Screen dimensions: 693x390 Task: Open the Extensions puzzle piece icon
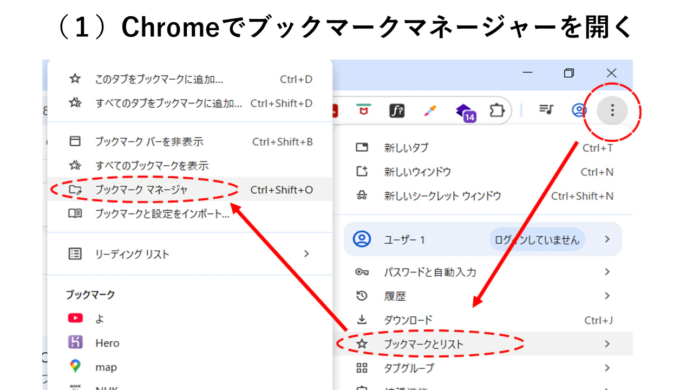[x=496, y=110]
